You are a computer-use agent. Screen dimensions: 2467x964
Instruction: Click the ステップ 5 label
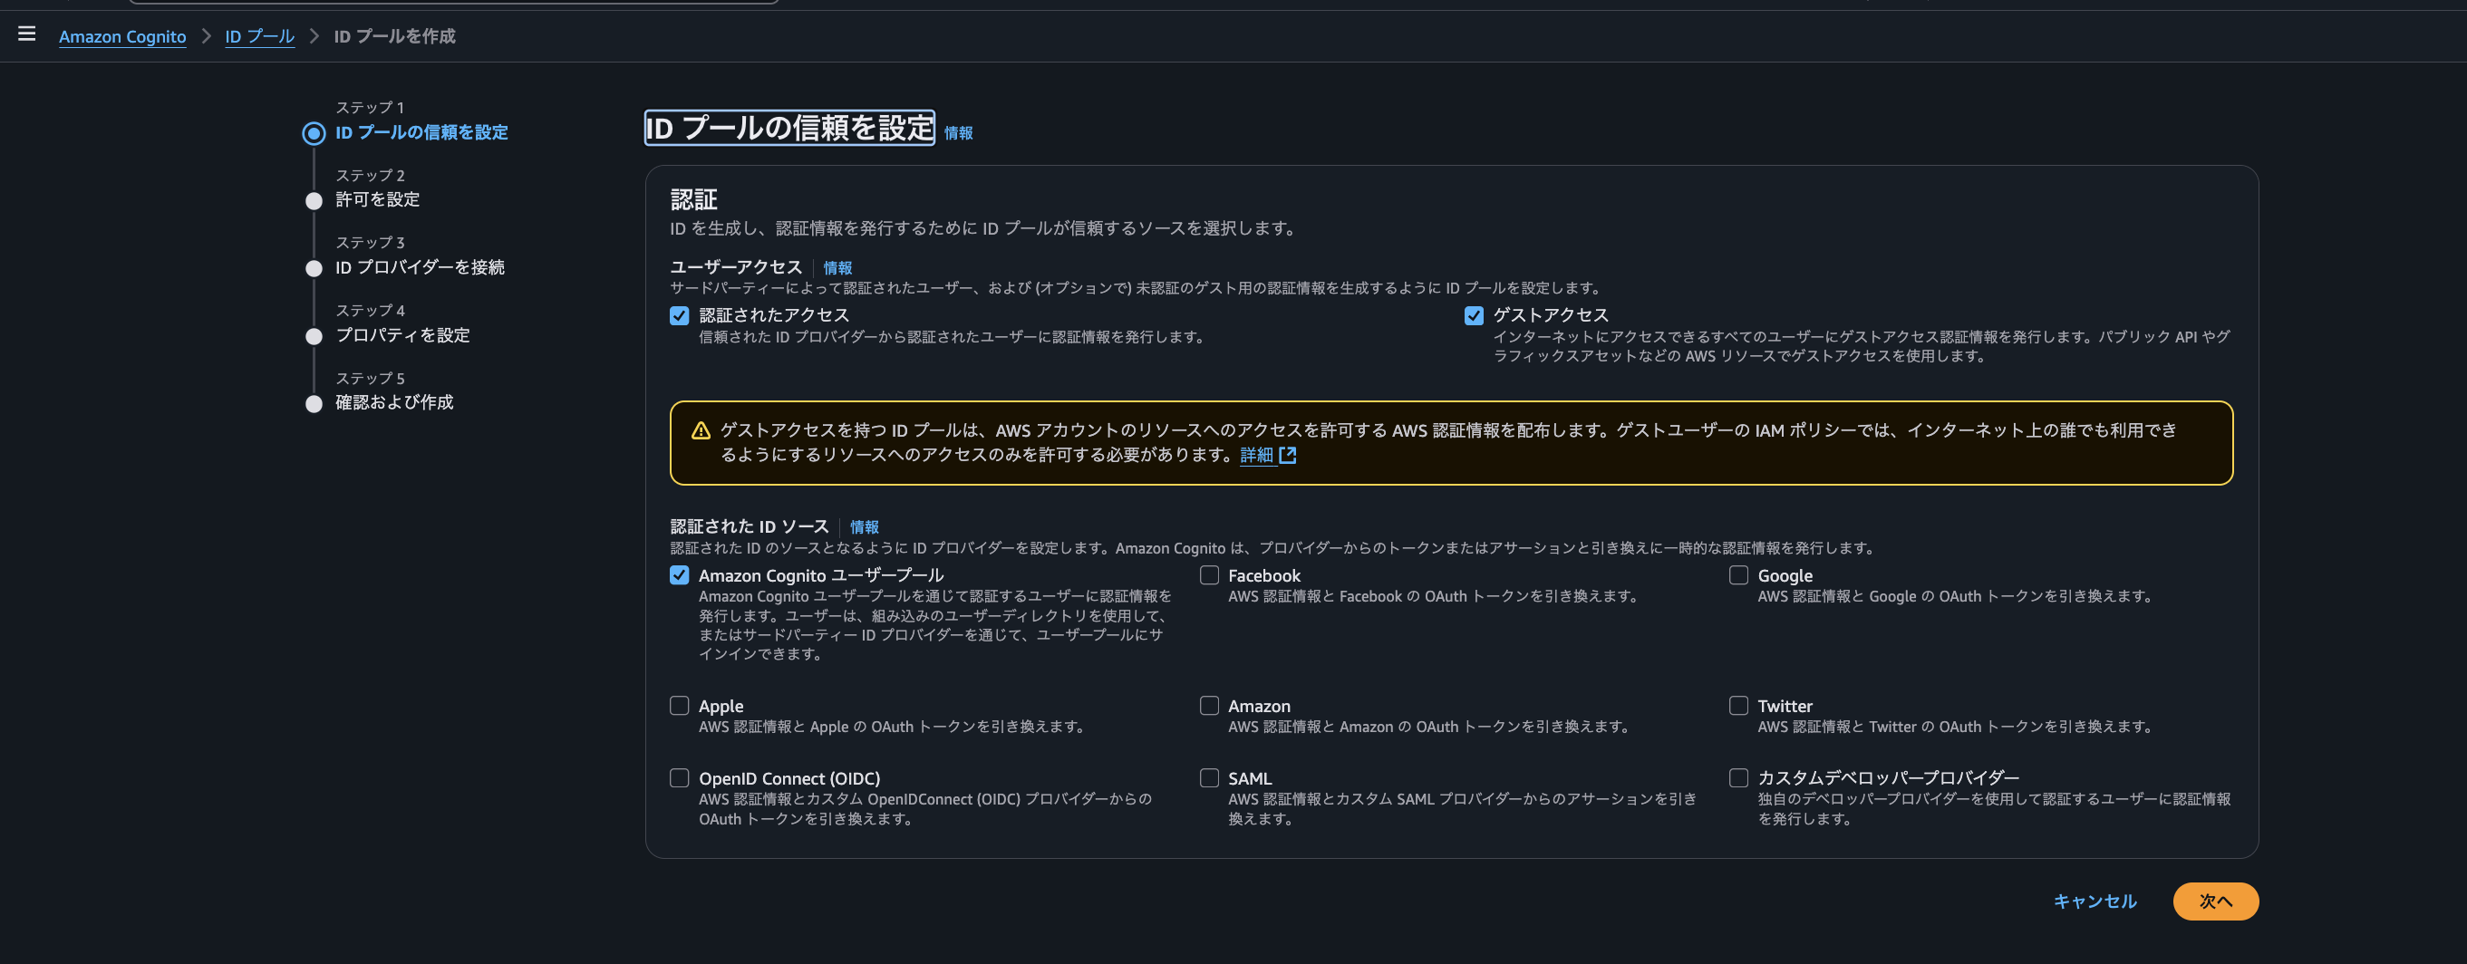tap(370, 379)
